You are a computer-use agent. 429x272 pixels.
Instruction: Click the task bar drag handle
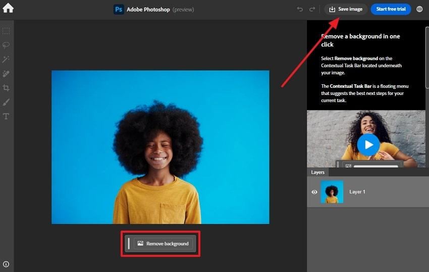pyautogui.click(x=129, y=243)
